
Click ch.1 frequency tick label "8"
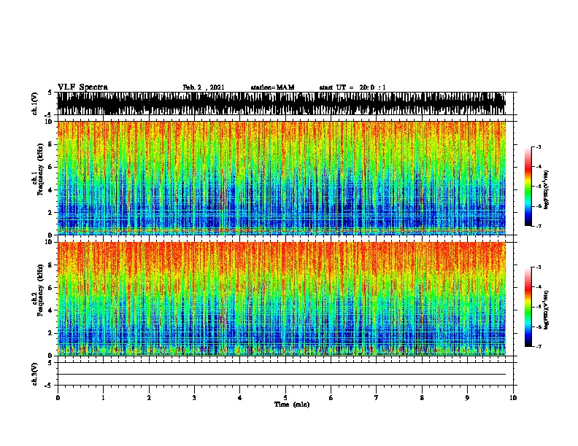pos(50,144)
